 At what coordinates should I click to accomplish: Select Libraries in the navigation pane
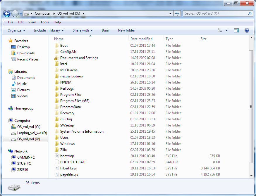pos(21,72)
